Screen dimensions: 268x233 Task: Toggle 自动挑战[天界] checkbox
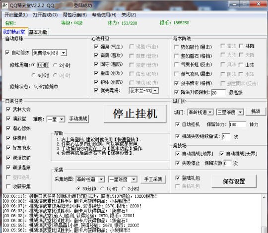click(x=221, y=154)
